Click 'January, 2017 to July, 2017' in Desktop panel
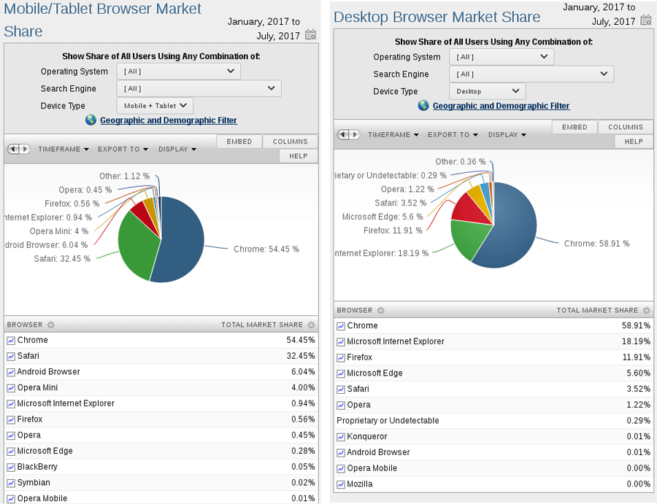Viewport: 657px width, 504px height. click(x=599, y=15)
